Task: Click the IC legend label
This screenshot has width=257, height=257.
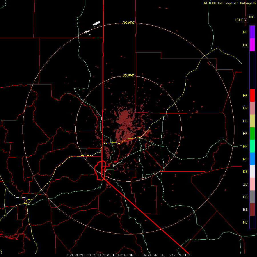Action: pos(245,184)
